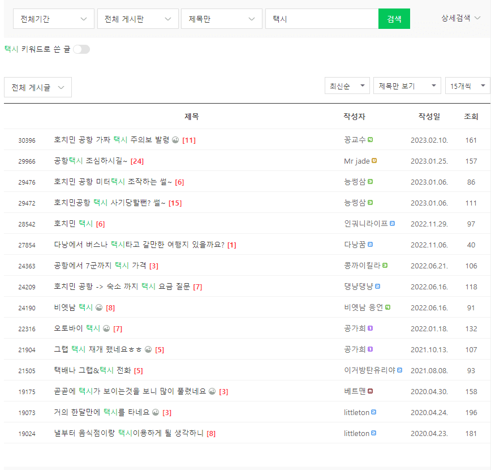Open the 제목만 search scope dropdown

point(221,19)
